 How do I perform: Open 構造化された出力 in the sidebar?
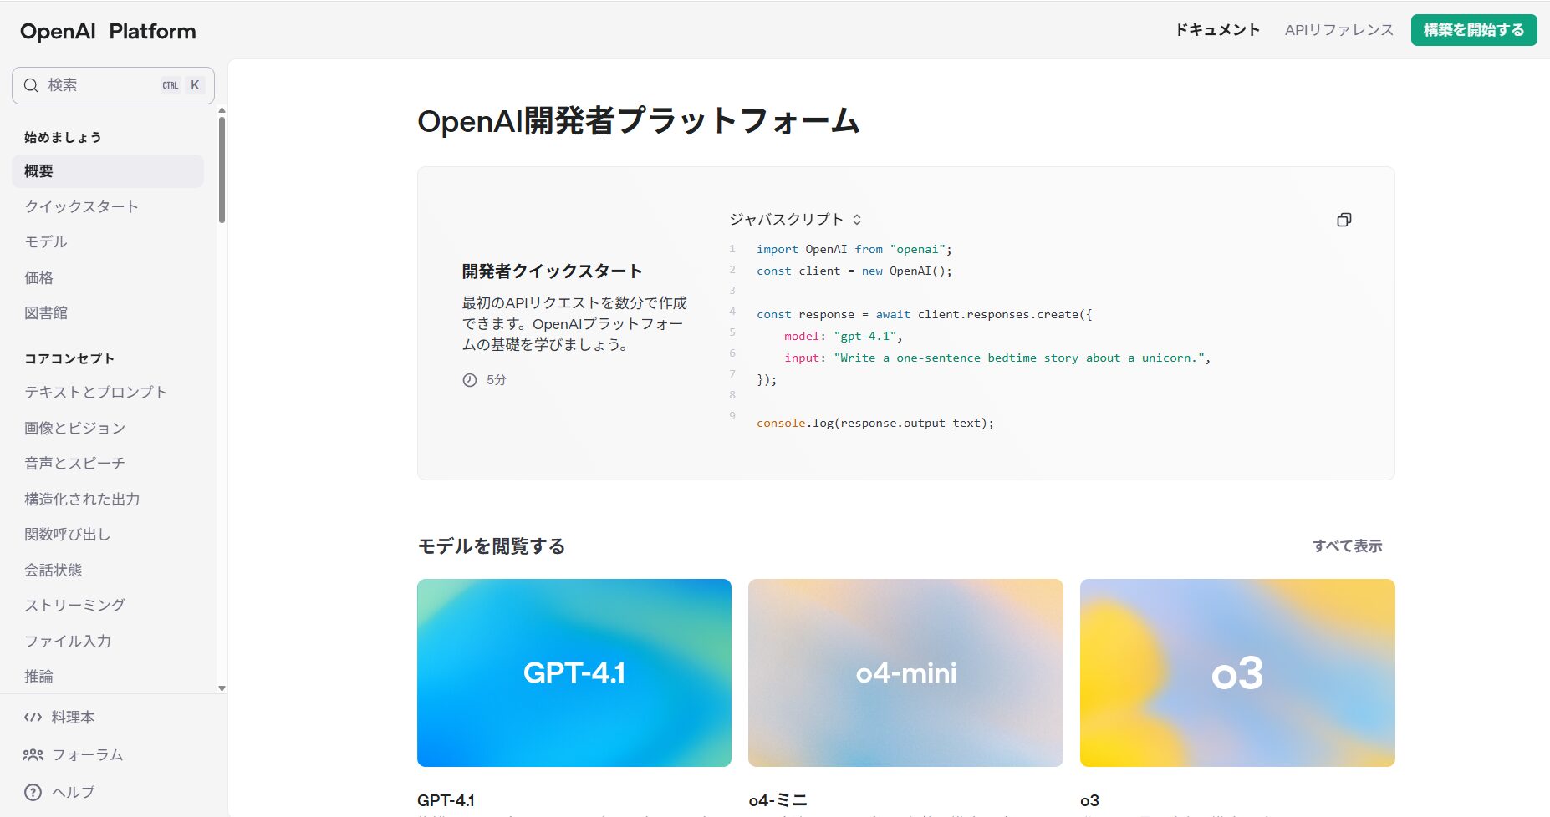click(108, 499)
